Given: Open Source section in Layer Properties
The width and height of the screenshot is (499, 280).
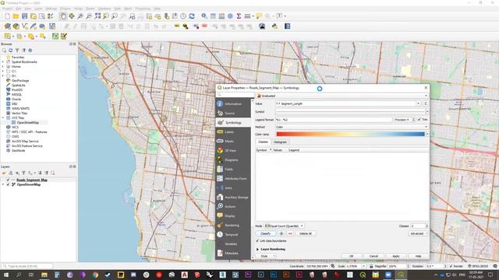Looking at the screenshot, I should 233,113.
